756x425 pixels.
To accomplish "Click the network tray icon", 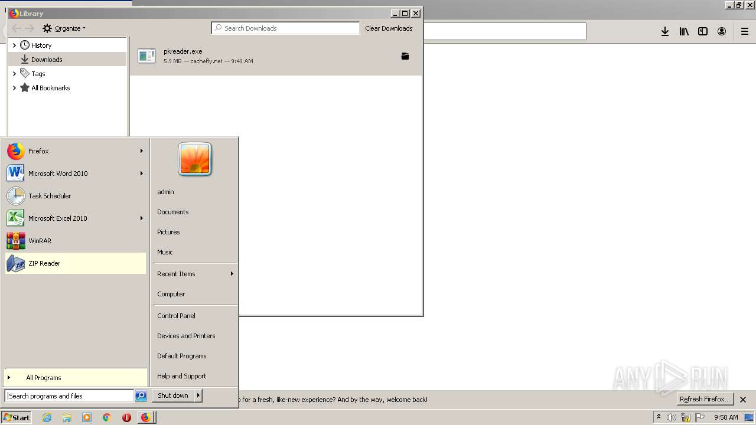I will (686, 417).
